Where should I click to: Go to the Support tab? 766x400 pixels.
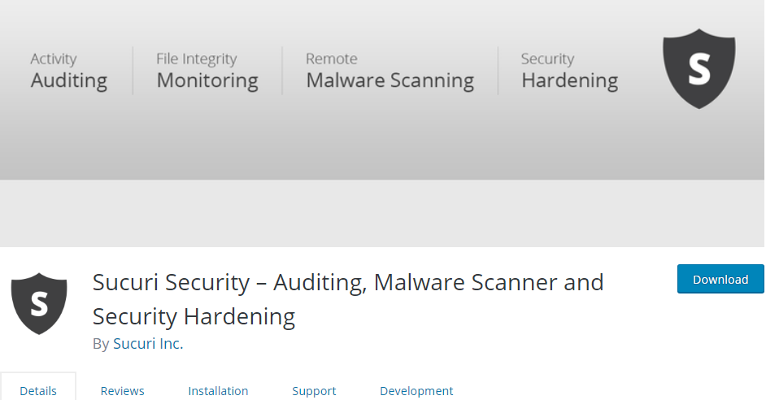tap(314, 391)
